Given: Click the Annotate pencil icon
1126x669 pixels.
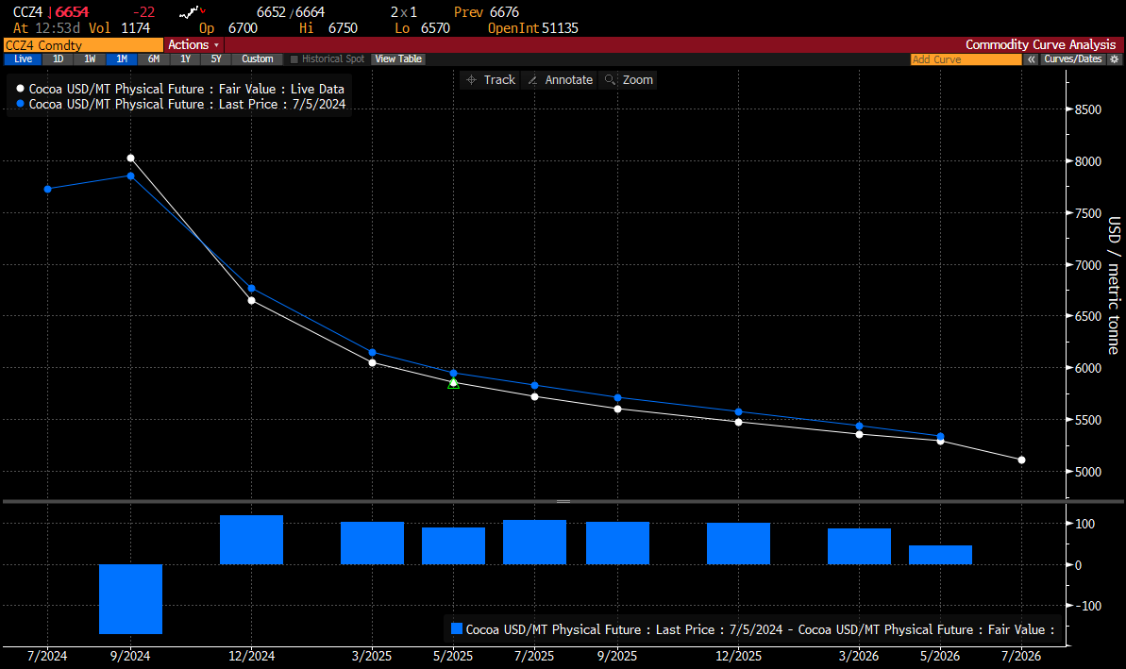Looking at the screenshot, I should point(533,80).
